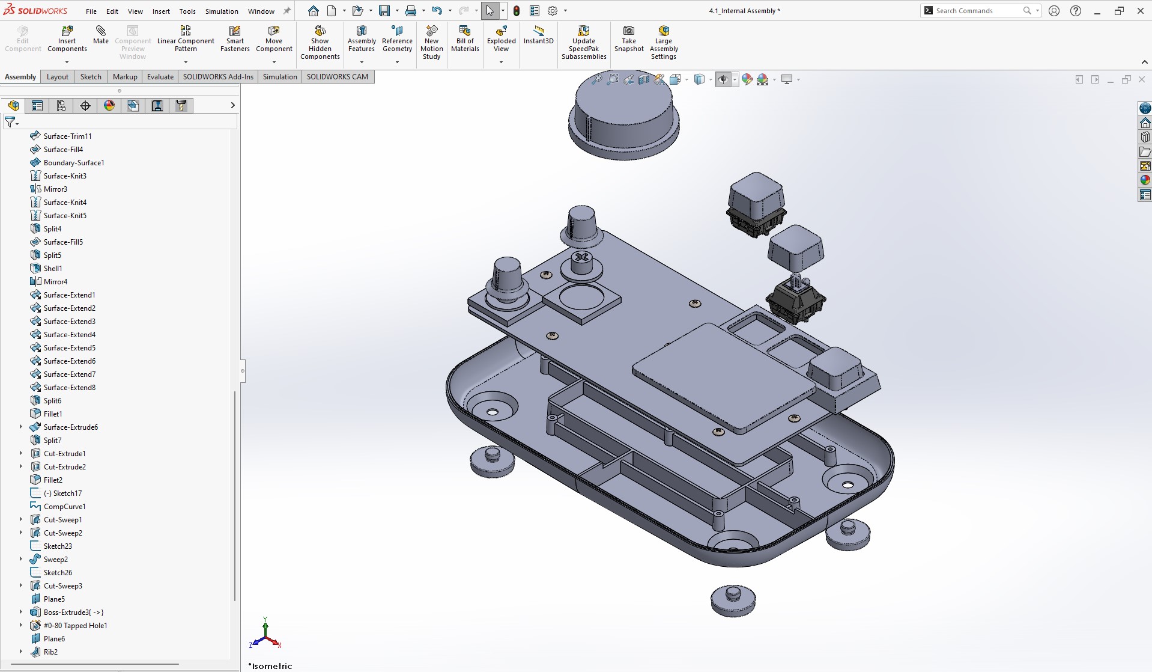This screenshot has width=1152, height=672.
Task: Click the Edit Appearance color ball
Action: 747,79
